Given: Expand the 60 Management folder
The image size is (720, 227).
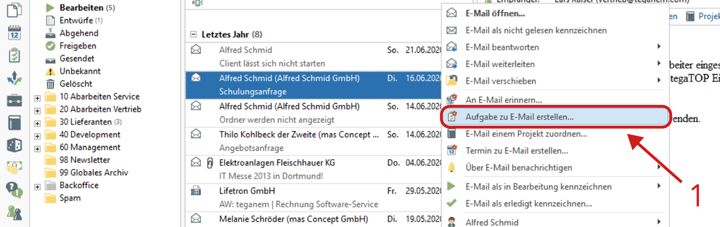Looking at the screenshot, I should point(37,149).
